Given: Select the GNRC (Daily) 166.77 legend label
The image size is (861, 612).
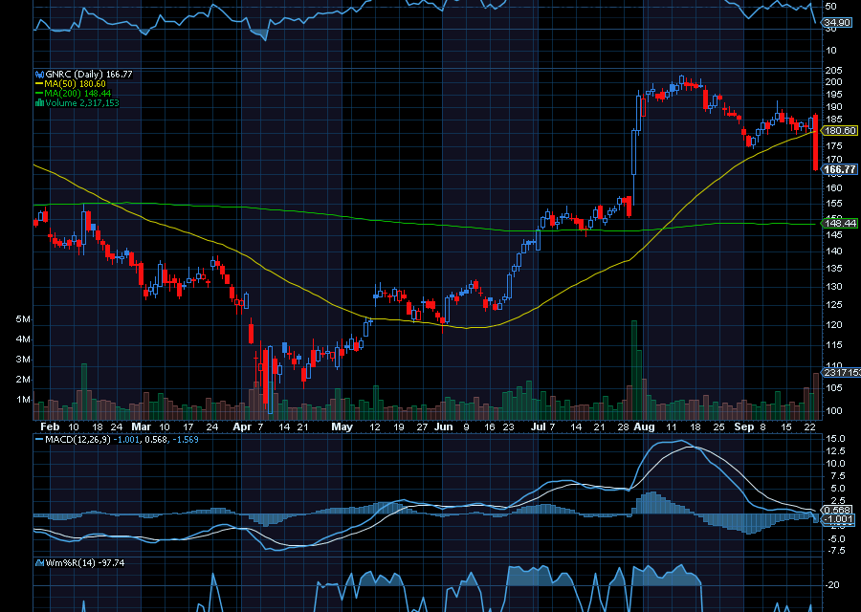Looking at the screenshot, I should (x=89, y=74).
